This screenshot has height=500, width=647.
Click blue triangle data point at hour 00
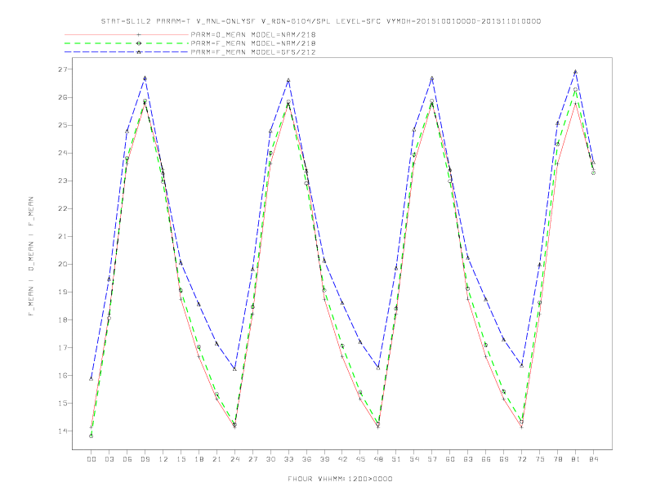pyautogui.click(x=91, y=379)
